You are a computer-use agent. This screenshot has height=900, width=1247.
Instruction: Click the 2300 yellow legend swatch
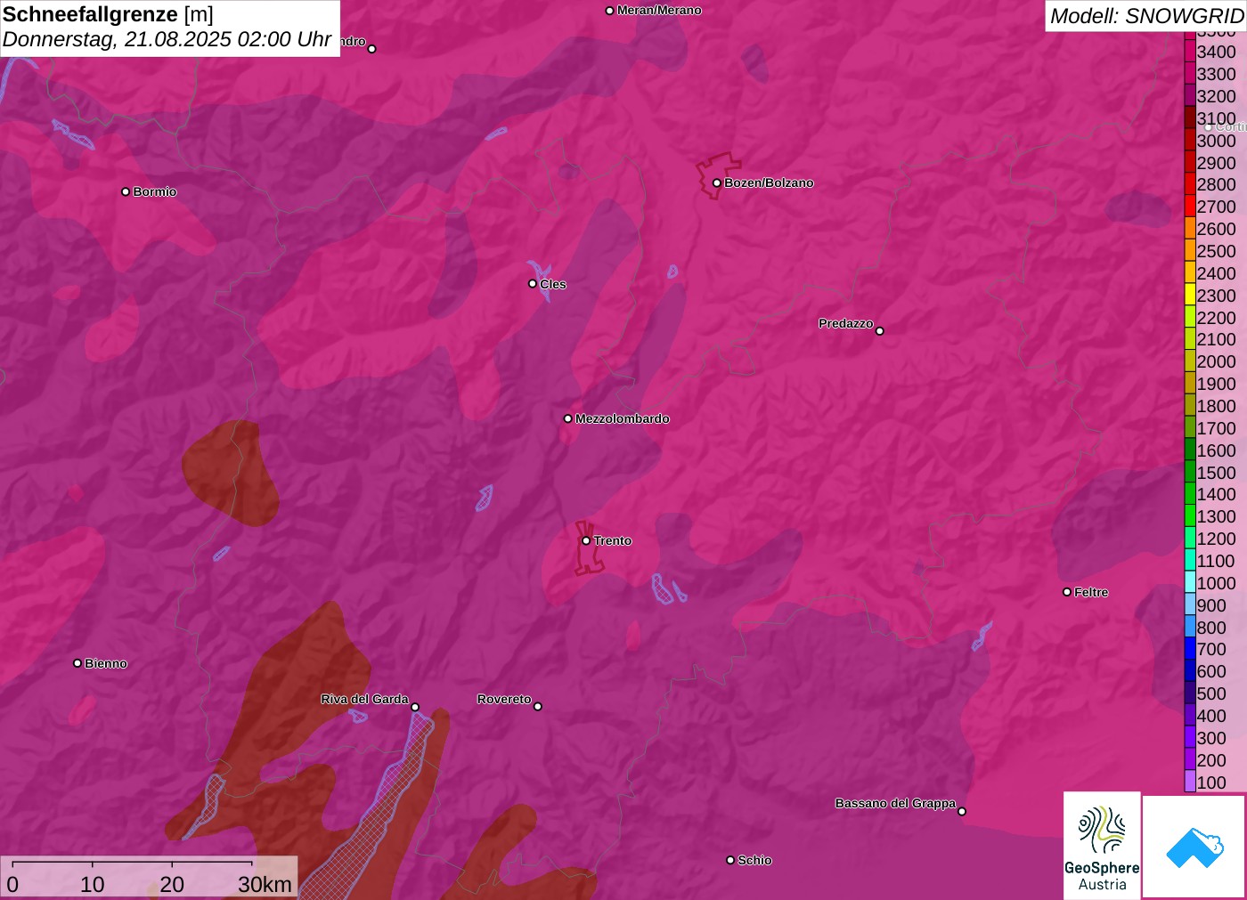(1190, 295)
